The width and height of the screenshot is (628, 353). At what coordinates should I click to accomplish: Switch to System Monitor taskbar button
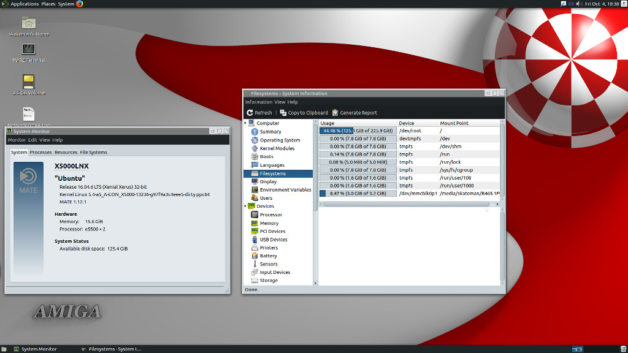(35, 349)
